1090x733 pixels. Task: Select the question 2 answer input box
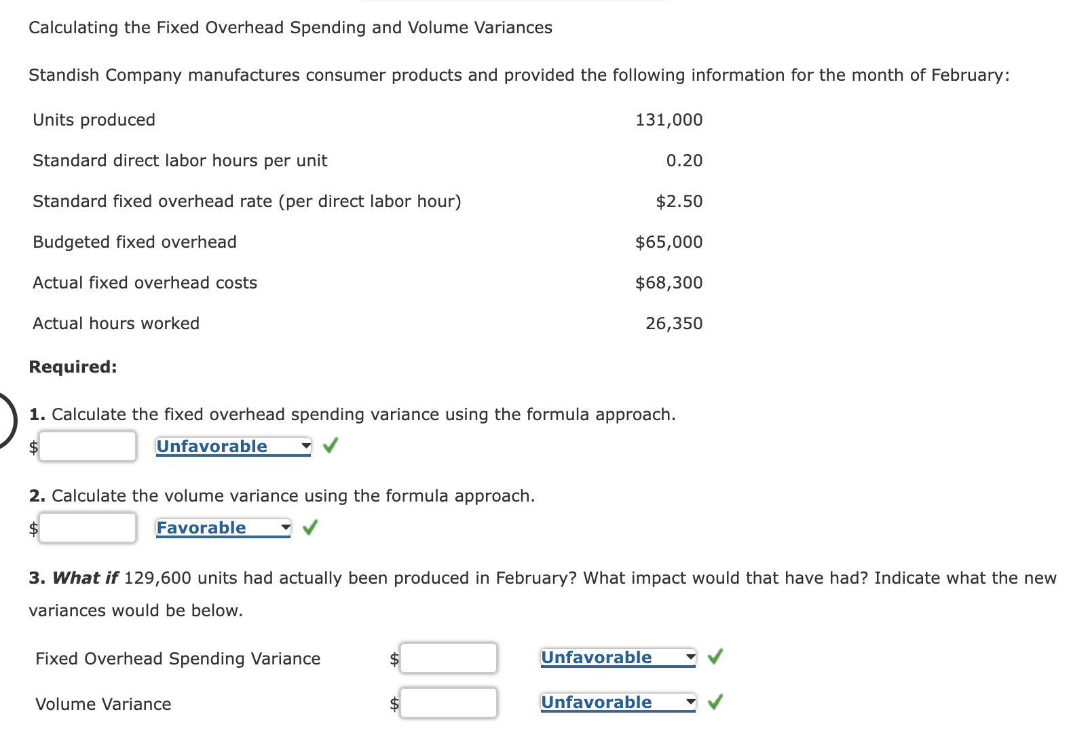[88, 527]
